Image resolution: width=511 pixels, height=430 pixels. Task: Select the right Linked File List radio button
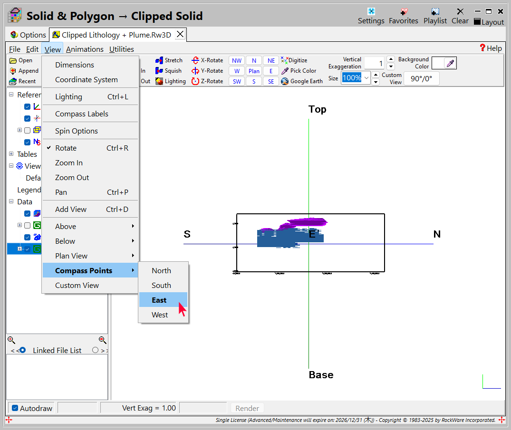tap(95, 350)
